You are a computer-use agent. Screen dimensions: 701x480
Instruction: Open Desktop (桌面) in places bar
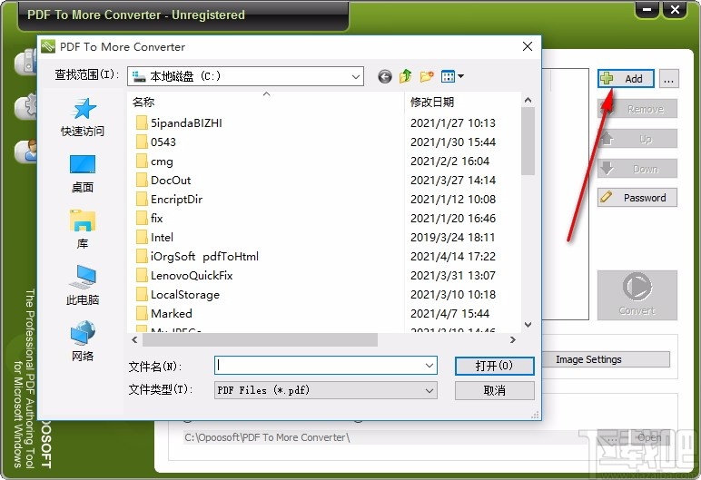point(83,173)
